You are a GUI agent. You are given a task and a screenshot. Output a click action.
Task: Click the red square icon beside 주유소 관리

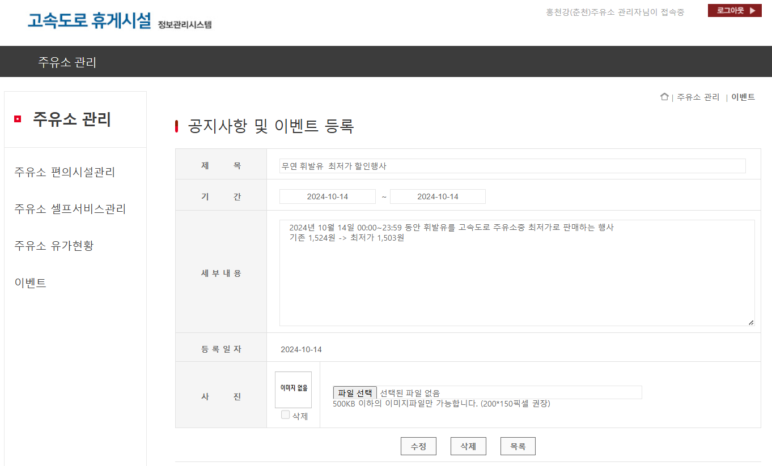click(18, 119)
